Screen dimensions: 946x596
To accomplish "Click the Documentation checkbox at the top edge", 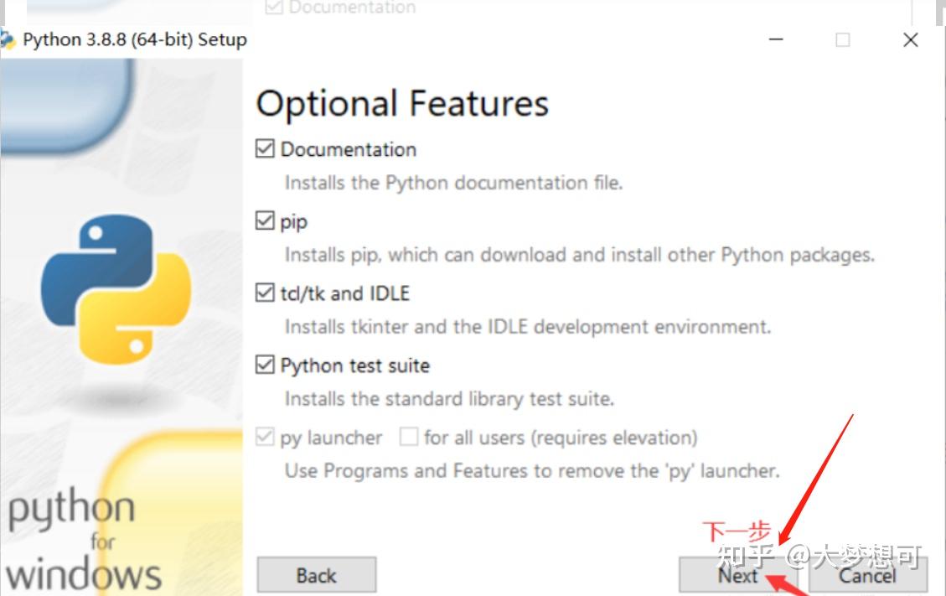I will 272,7.
